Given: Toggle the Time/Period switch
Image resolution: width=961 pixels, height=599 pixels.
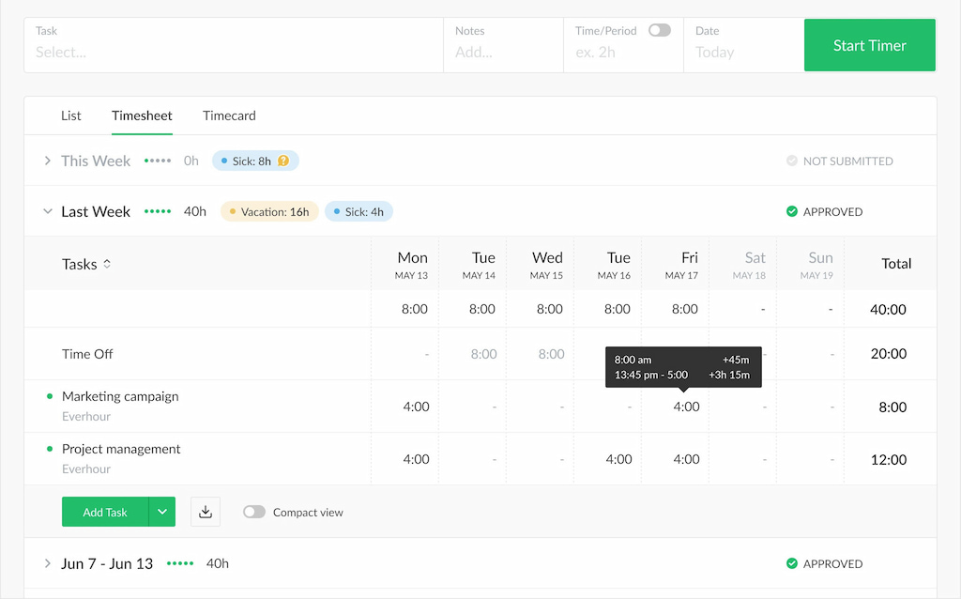Looking at the screenshot, I should (659, 30).
